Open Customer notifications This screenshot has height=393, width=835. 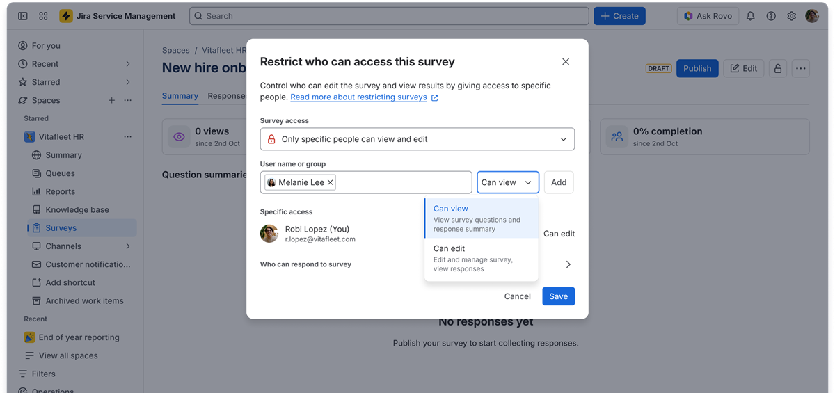[x=88, y=264]
